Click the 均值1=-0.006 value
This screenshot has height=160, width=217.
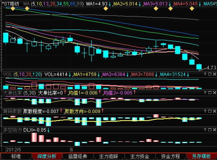pyautogui.click(x=83, y=93)
